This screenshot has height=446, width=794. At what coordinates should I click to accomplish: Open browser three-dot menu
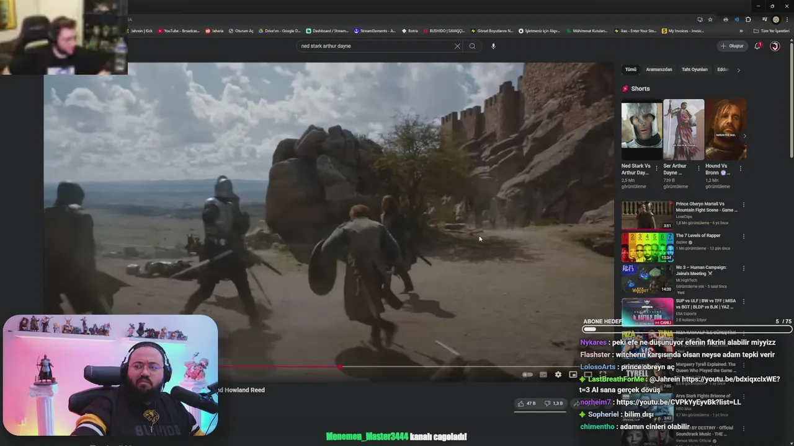(x=787, y=20)
